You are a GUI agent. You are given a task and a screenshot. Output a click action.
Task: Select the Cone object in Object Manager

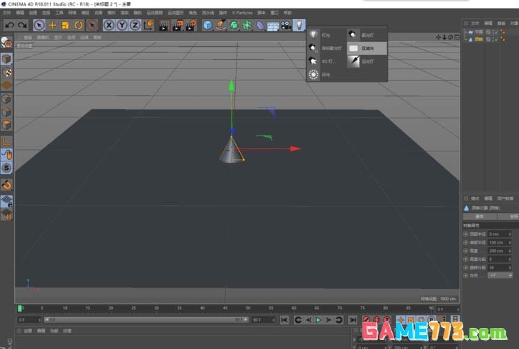click(x=479, y=39)
